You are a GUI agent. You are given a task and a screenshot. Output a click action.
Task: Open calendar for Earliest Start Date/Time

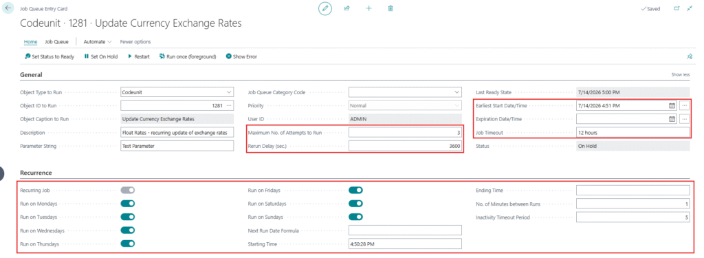pyautogui.click(x=672, y=106)
